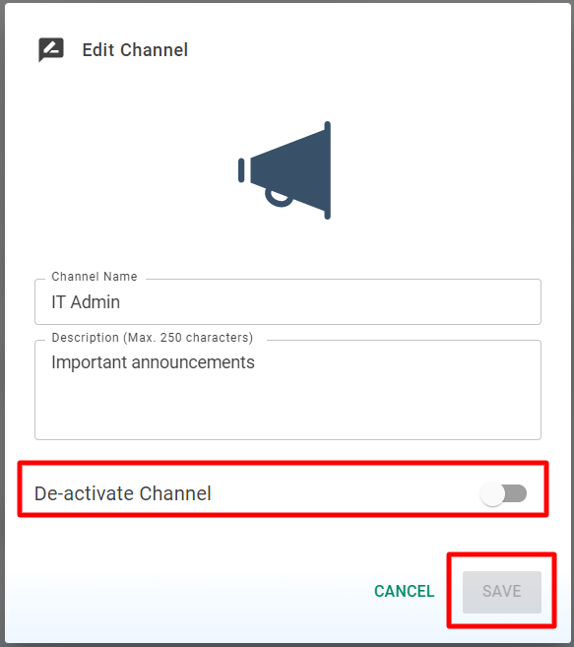Place cursor in "Important announcements" text

click(x=153, y=362)
